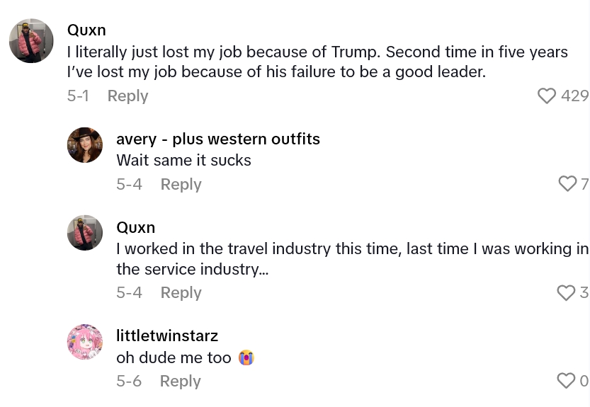Reply to Quxn's travel industry comment
Screen dimensions: 590x407
point(181,292)
